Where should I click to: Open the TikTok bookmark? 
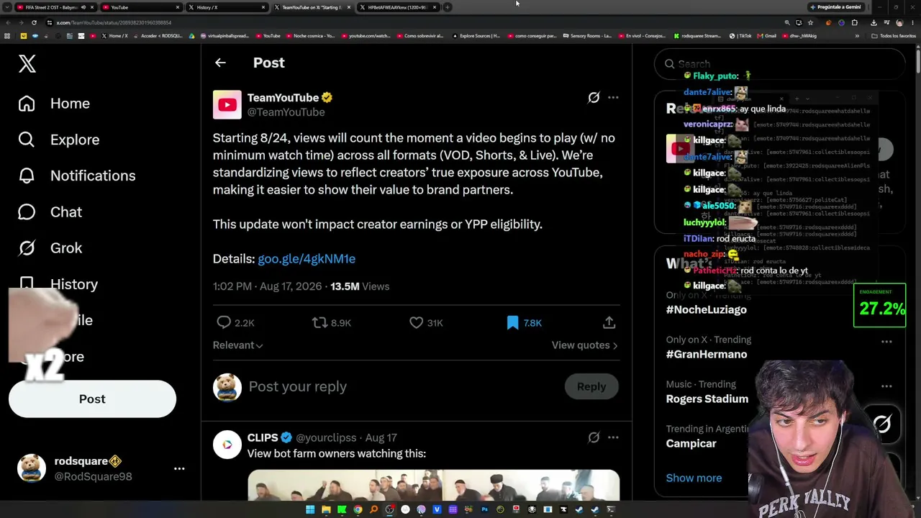click(741, 36)
